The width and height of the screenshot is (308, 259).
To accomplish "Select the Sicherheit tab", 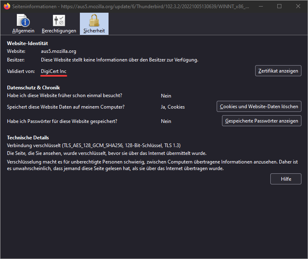I will [94, 24].
